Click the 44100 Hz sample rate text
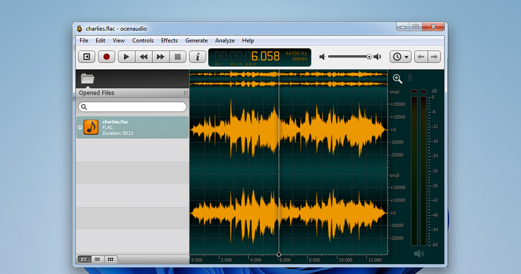The width and height of the screenshot is (521, 274). tap(297, 53)
